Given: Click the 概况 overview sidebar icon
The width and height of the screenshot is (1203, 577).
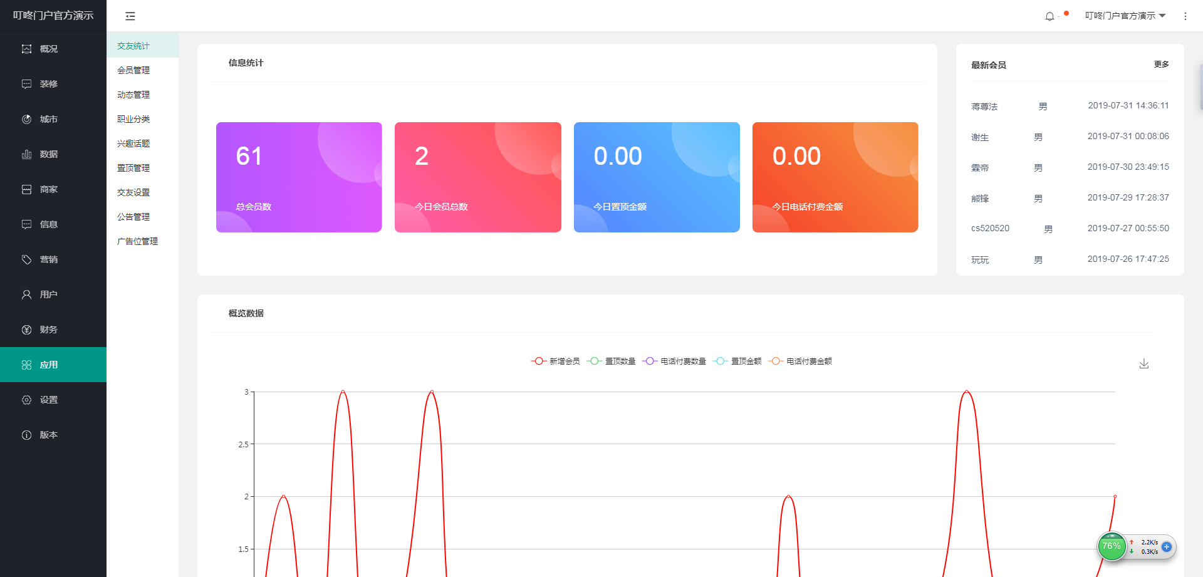Looking at the screenshot, I should [x=26, y=49].
